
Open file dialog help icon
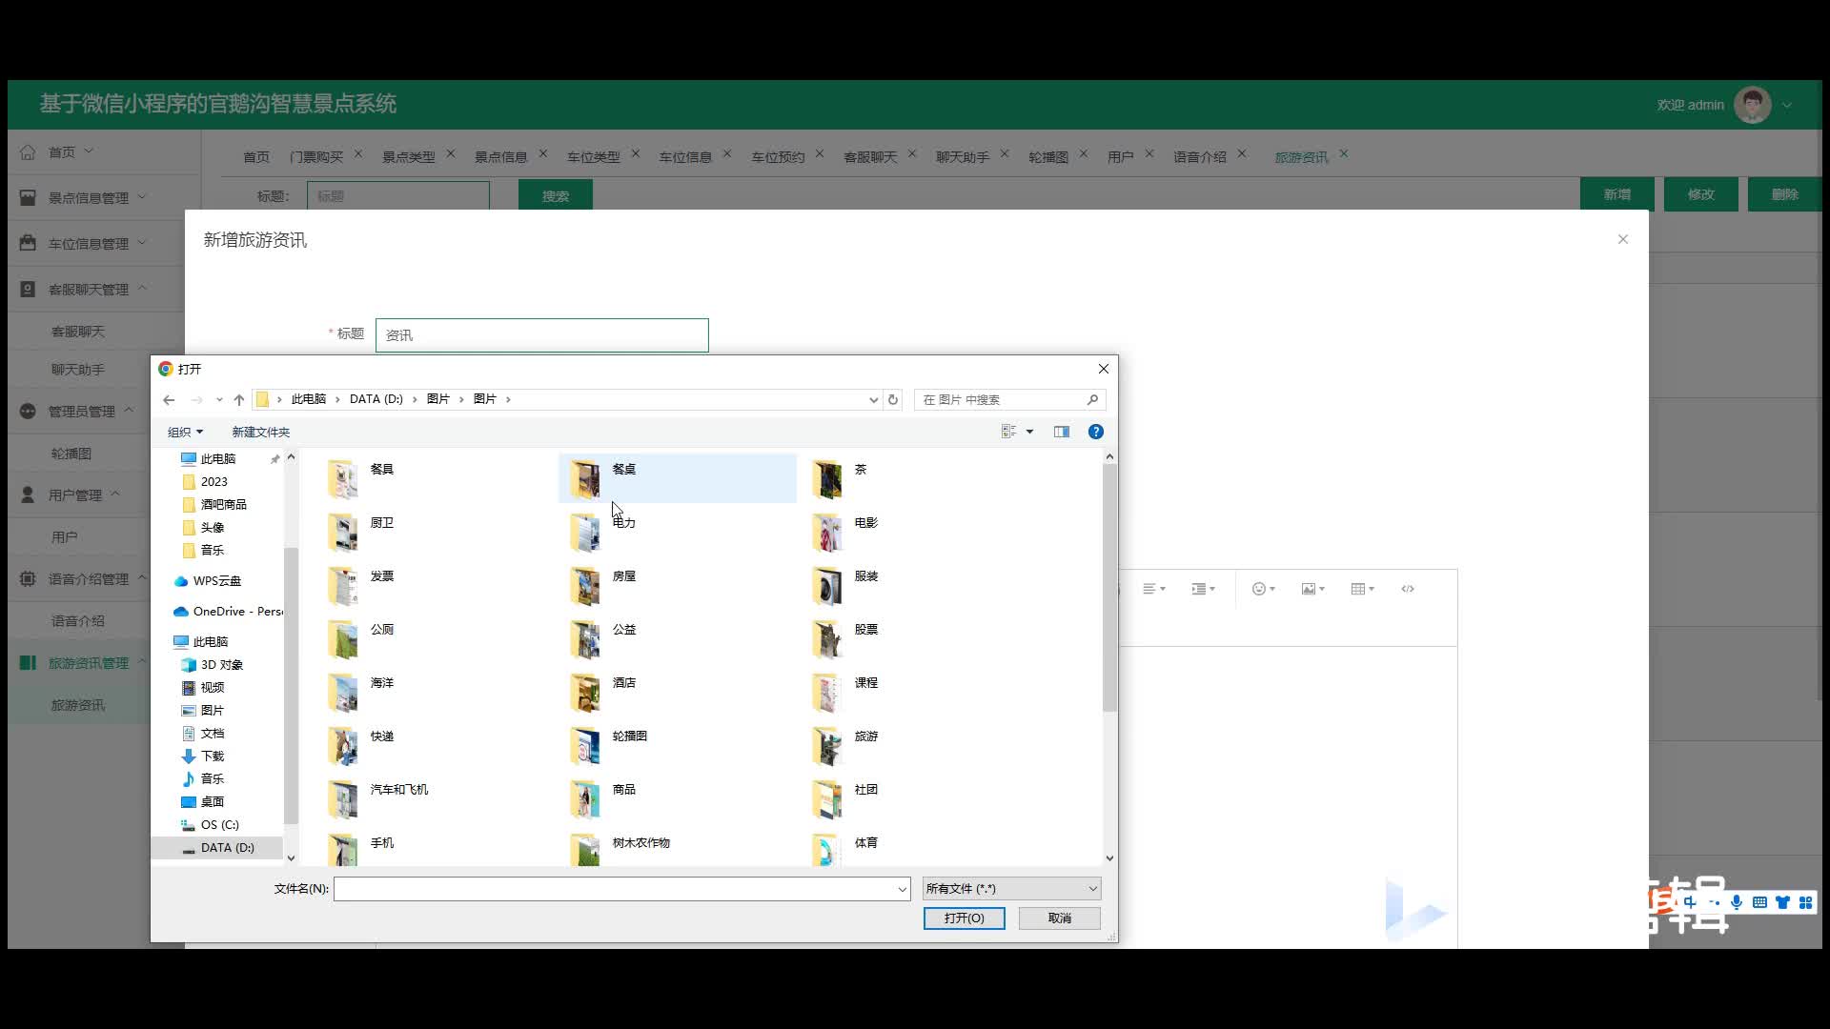(1096, 432)
